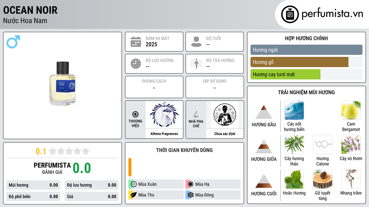Click the calendar icon next to Năm ra mắt
Screen dimensions: 369x207
coord(136,42)
